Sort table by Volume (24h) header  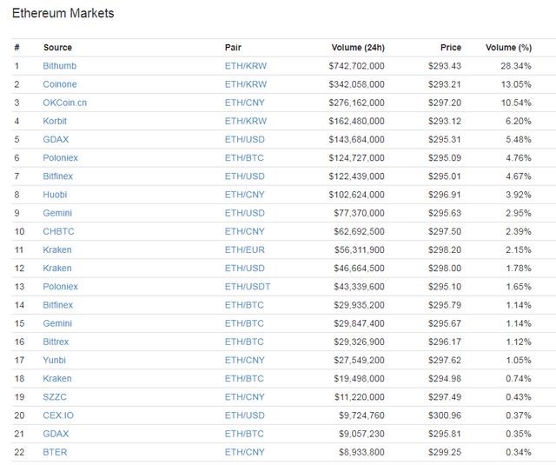358,48
